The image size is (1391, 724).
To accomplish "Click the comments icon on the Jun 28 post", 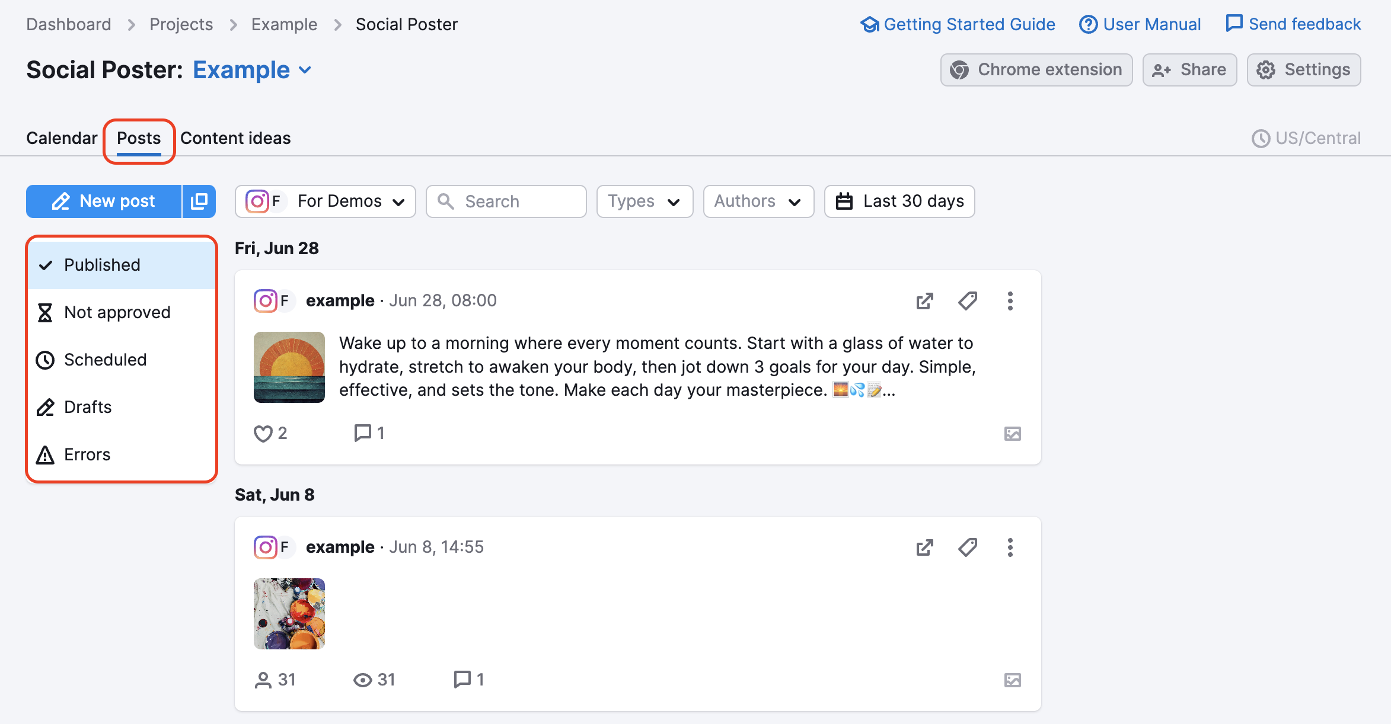I will [362, 433].
